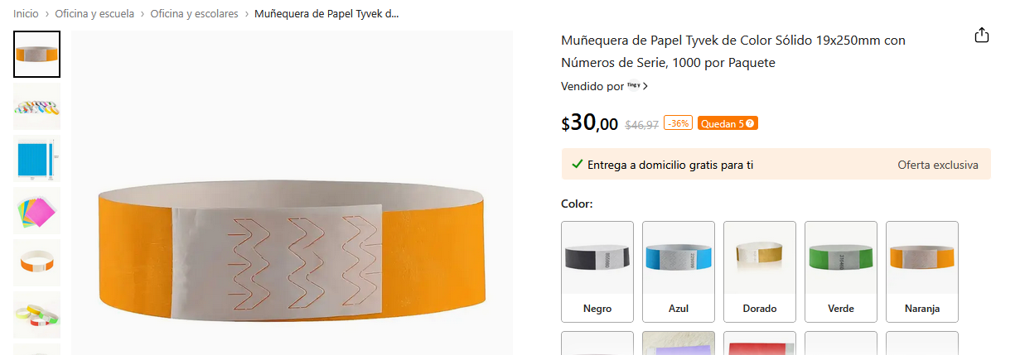This screenshot has width=1020, height=355.
Task: Open Oficina y escolares breadcrumb category
Action: point(194,14)
